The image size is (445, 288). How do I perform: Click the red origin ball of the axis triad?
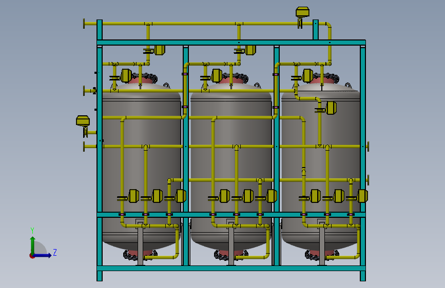coord(32,256)
